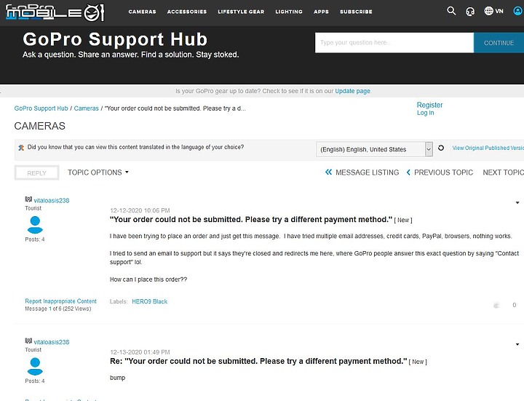
Task: Click the HERO9 Black label
Action: [x=149, y=301]
